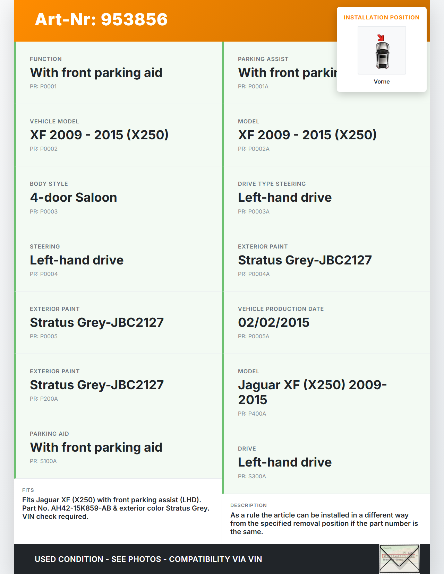Screen dimensions: 444x574
Task: Select the Art-Nr 953856 title
Action: [x=101, y=19]
